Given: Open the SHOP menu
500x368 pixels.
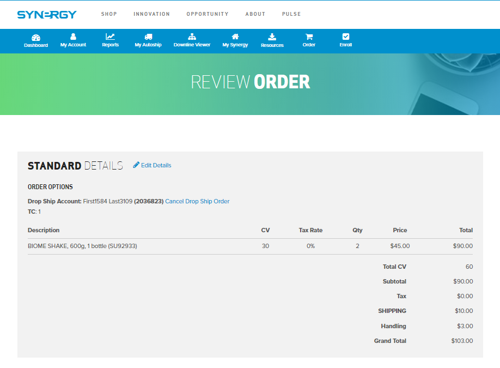Looking at the screenshot, I should click(x=109, y=14).
